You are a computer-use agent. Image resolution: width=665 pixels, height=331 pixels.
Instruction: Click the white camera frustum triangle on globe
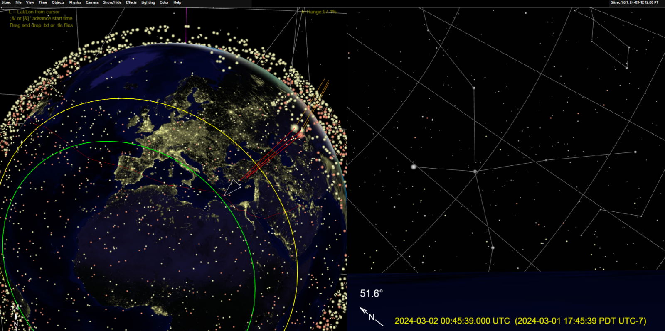tap(233, 187)
